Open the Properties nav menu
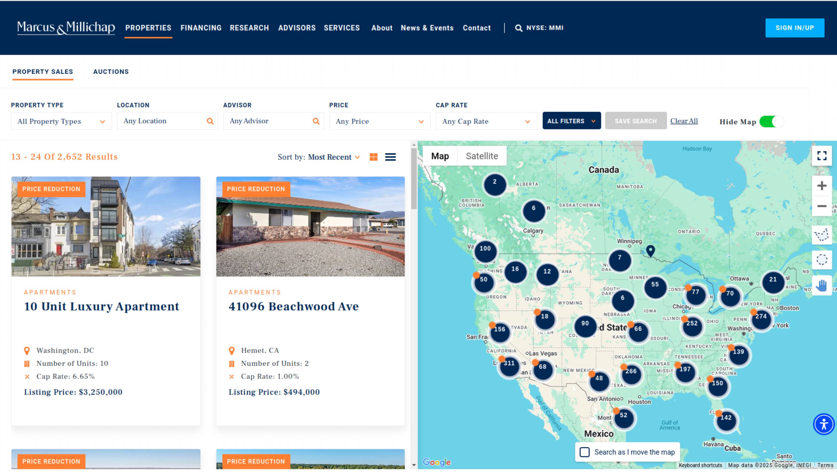837x472 pixels. tap(148, 28)
